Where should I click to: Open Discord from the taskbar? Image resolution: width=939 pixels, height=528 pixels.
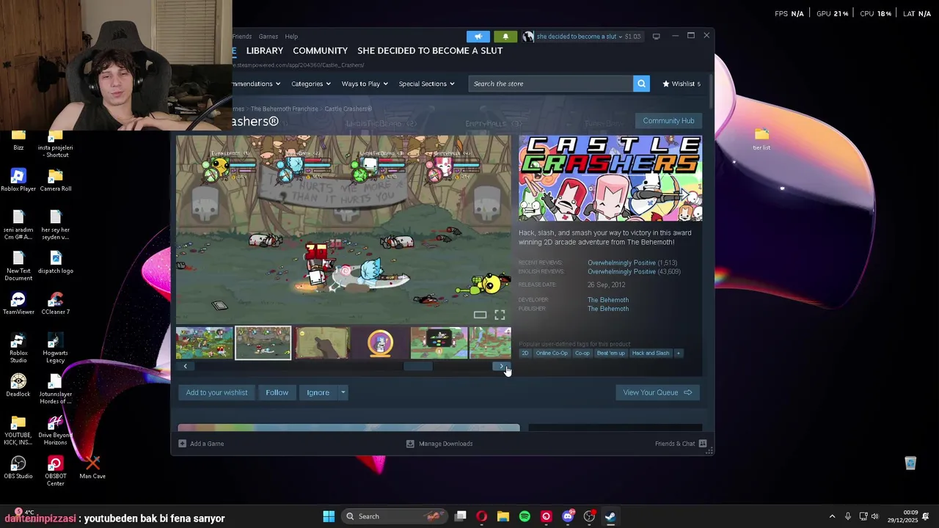[567, 516]
